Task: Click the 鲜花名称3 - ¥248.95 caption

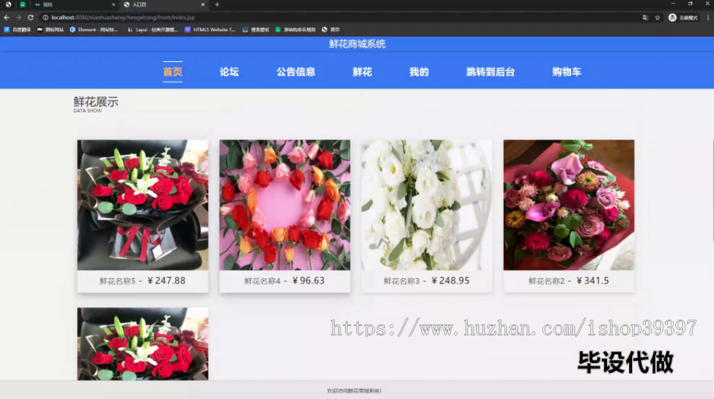Action: point(427,281)
